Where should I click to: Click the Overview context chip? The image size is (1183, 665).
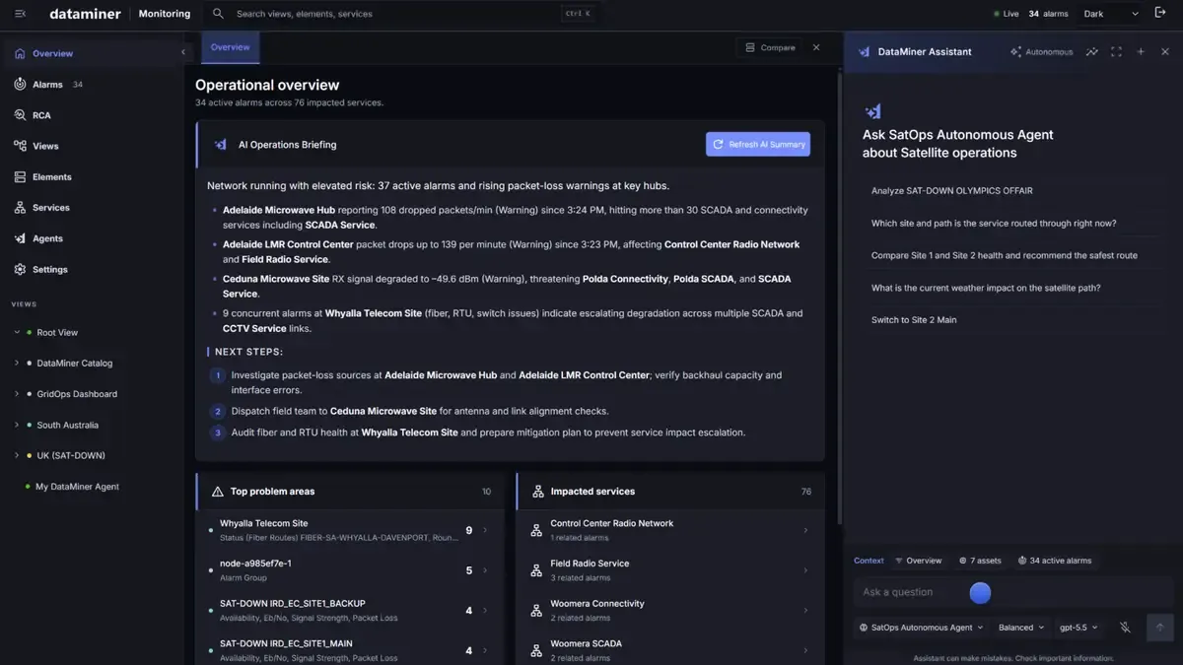[x=918, y=561]
